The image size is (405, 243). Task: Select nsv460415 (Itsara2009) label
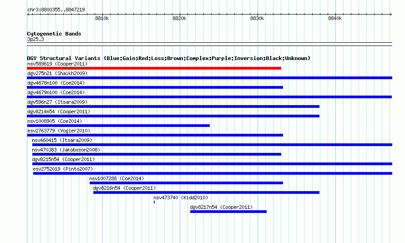[x=62, y=140]
